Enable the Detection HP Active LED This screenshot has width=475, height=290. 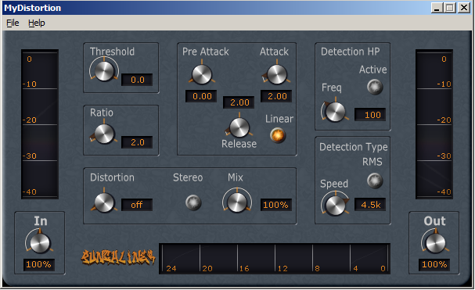tap(375, 87)
